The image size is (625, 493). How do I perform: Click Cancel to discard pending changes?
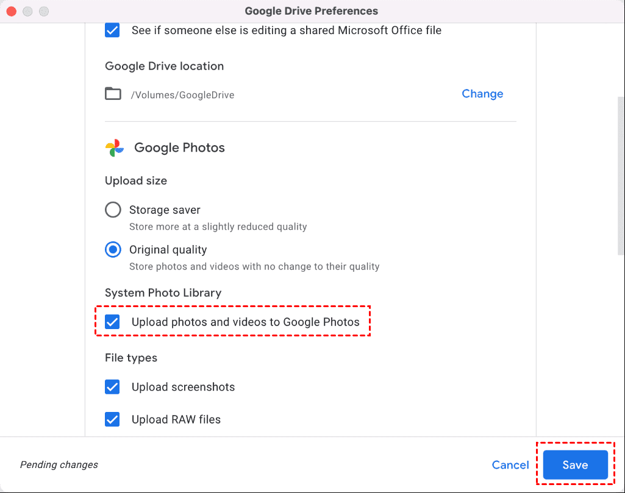pos(510,465)
